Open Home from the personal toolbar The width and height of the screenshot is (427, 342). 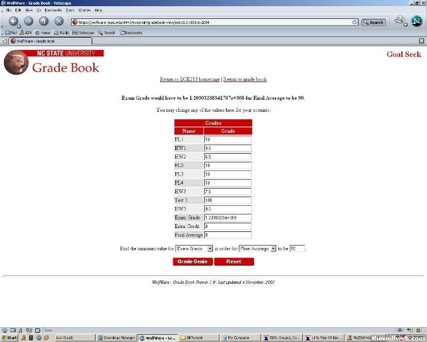tap(43, 32)
